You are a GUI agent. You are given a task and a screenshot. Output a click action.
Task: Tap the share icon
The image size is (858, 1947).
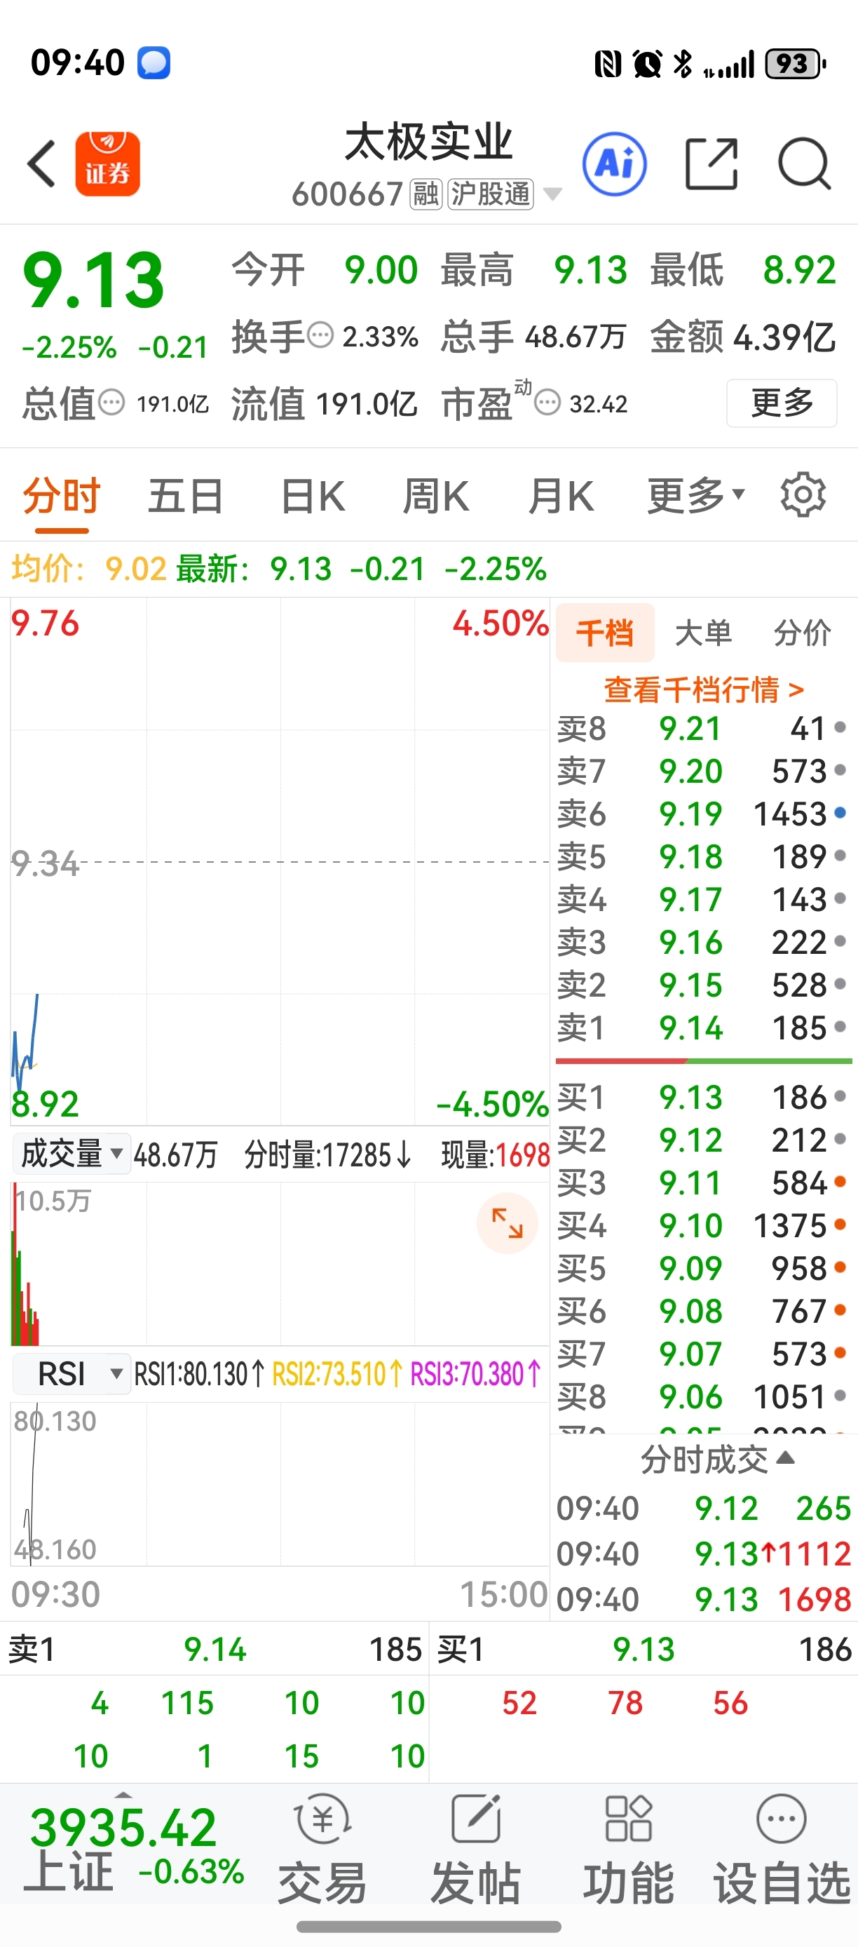(711, 163)
